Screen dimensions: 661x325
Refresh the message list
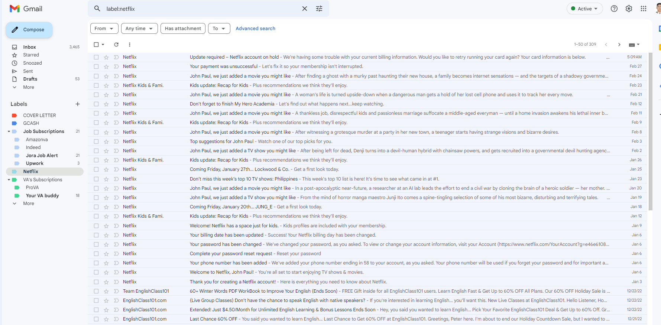coord(116,45)
